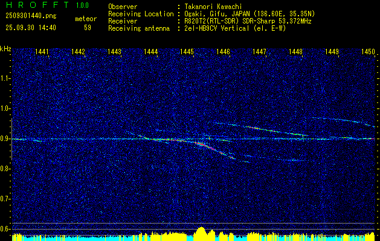The image size is (380, 241).
Task: Click the HROFFT title text
Action: pyautogui.click(x=37, y=5)
